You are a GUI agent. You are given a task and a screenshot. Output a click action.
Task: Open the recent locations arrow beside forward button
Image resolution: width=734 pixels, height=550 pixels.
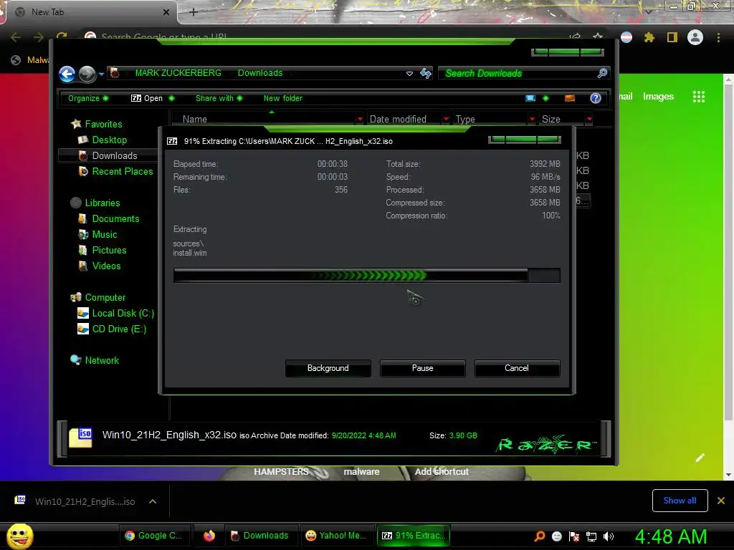pyautogui.click(x=101, y=74)
